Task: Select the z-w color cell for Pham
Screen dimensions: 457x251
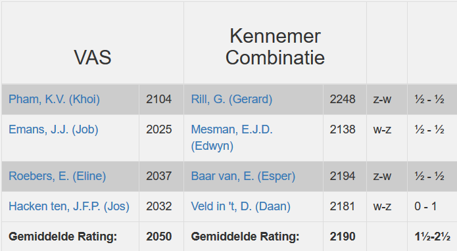Action: tap(382, 99)
